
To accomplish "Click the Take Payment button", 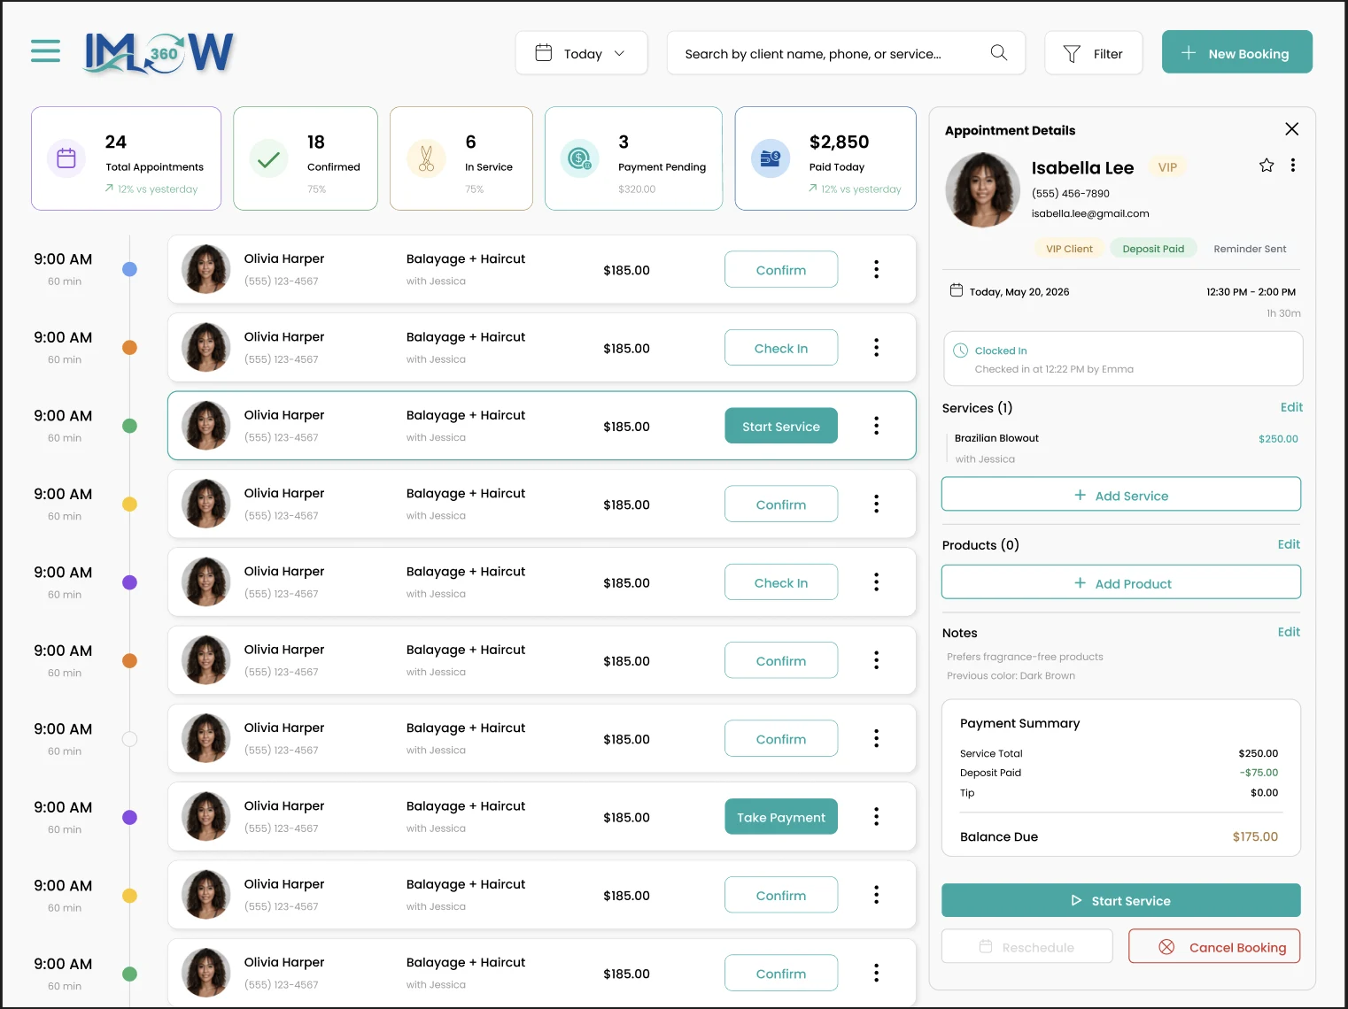I will tap(780, 817).
